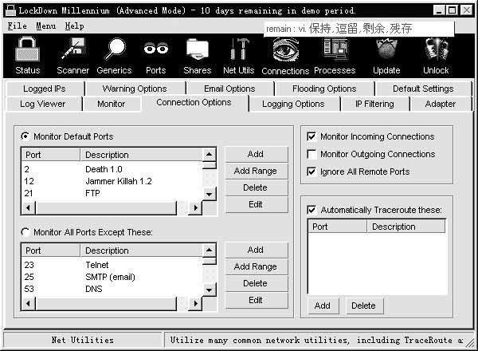Switch to the Logged IPs tab

point(45,89)
